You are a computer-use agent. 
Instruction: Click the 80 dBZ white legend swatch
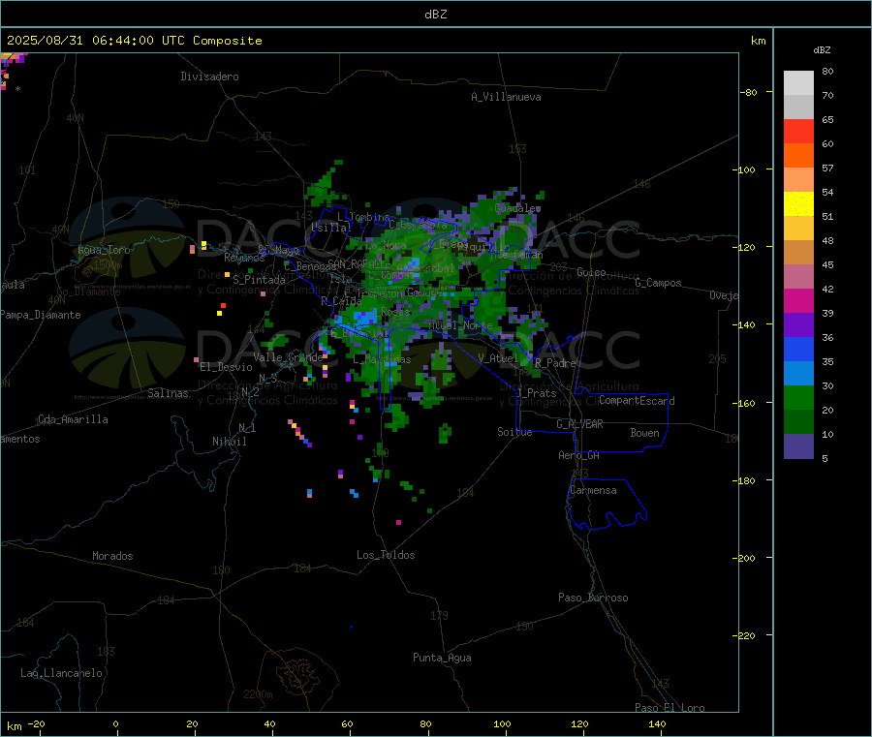(x=798, y=83)
